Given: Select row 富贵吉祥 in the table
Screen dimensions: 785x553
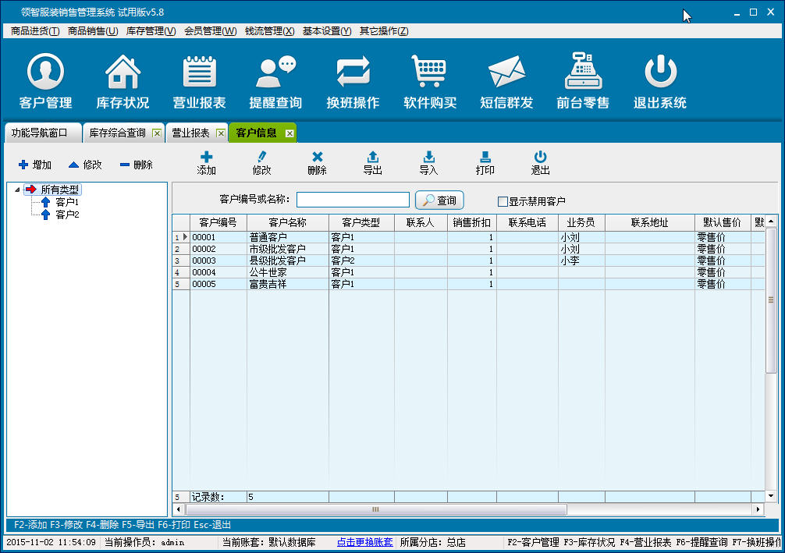Looking at the screenshot, I should coord(469,284).
